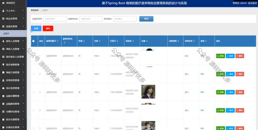Click the person icon beside 医务人员管理
This screenshot has width=258, height=130.
click(x=3, y=41)
